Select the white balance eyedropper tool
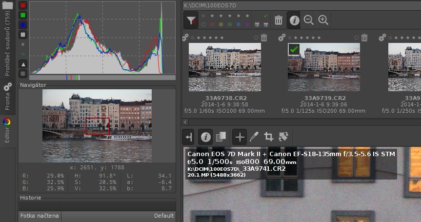The height and width of the screenshot is (222, 421). tap(254, 137)
